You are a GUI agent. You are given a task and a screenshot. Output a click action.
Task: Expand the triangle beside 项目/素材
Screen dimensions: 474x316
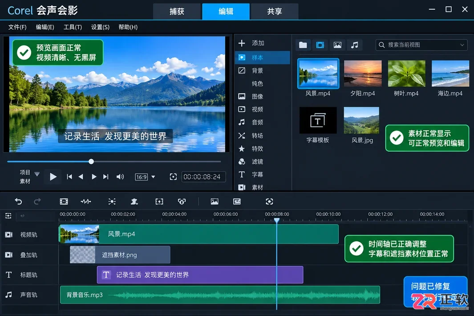click(x=37, y=174)
